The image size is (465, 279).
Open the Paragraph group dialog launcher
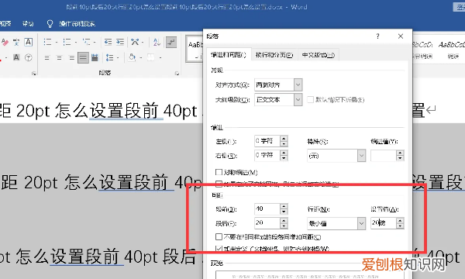click(177, 73)
